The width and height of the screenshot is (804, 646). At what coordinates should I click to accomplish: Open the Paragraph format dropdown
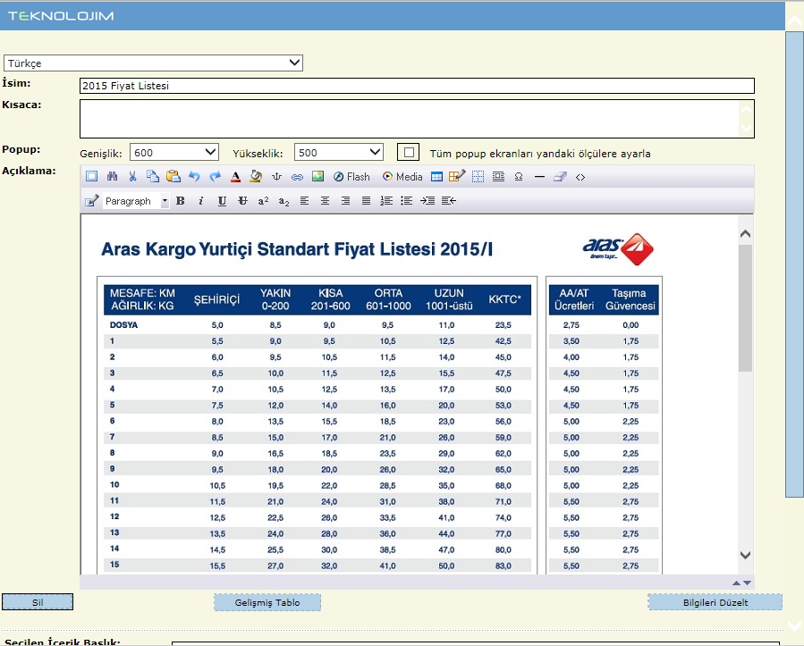pos(136,201)
